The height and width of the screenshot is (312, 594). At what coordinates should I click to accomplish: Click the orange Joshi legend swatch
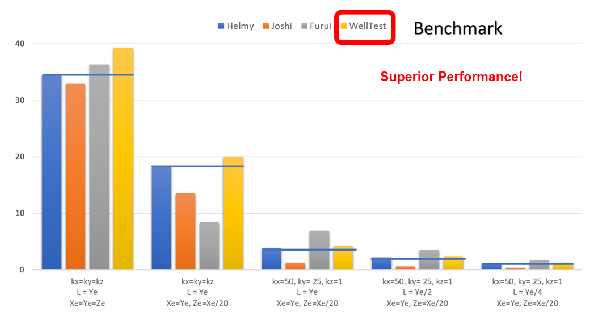[266, 26]
